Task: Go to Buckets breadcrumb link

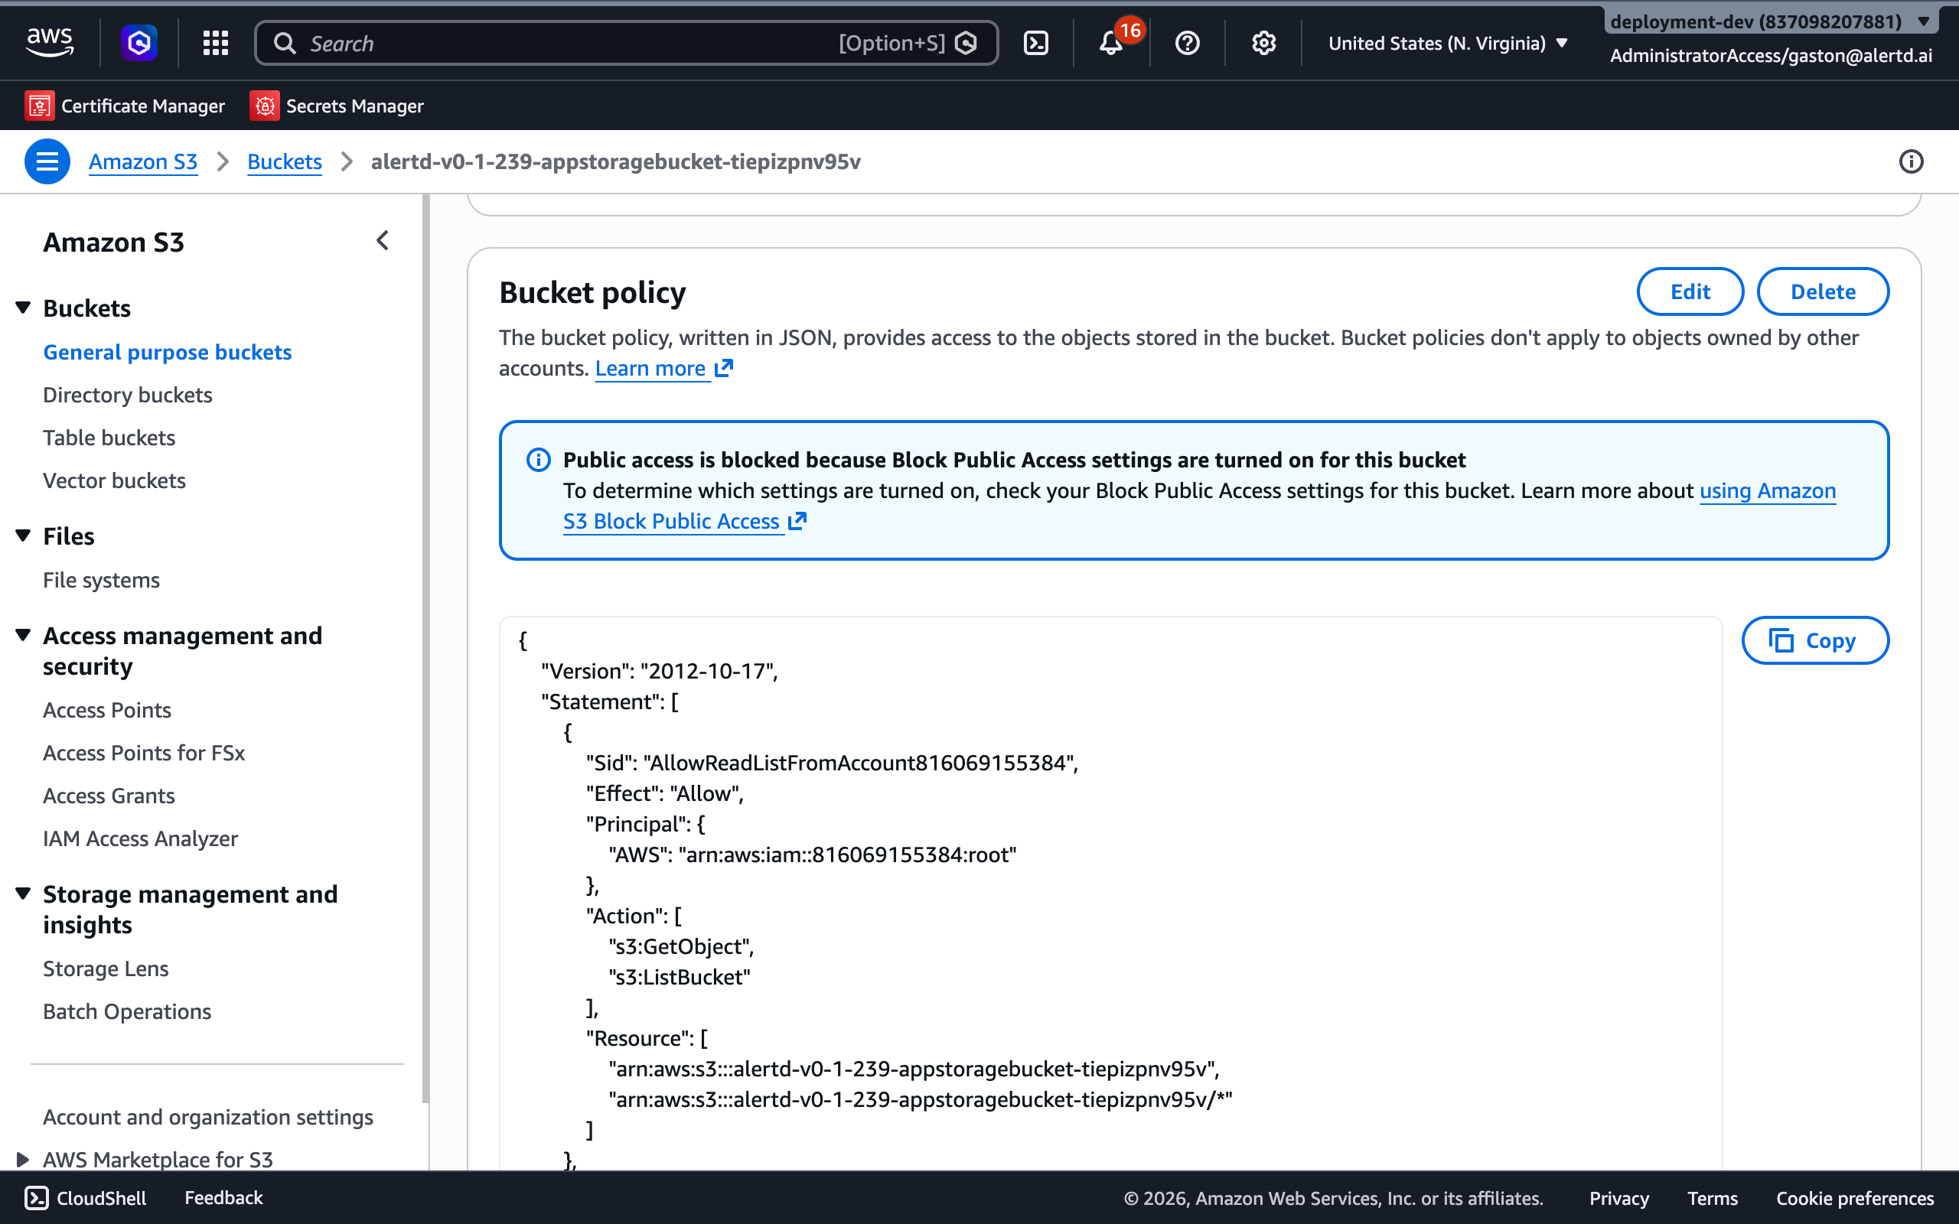Action: 284,161
